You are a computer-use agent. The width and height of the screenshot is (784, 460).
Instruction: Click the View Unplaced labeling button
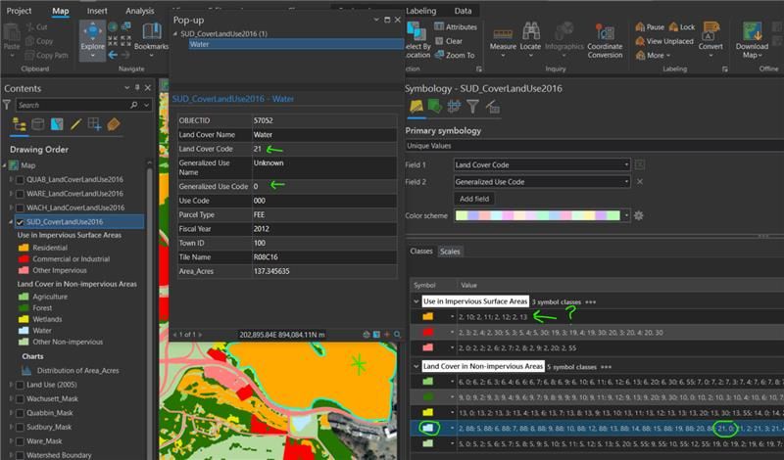coord(664,41)
